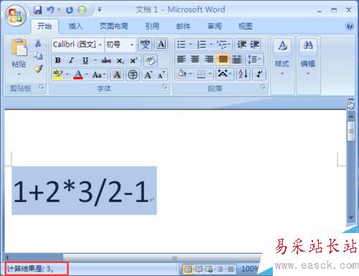Open numbered list style dropdown
The width and height of the screenshot is (359, 276).
pyautogui.click(x=211, y=44)
